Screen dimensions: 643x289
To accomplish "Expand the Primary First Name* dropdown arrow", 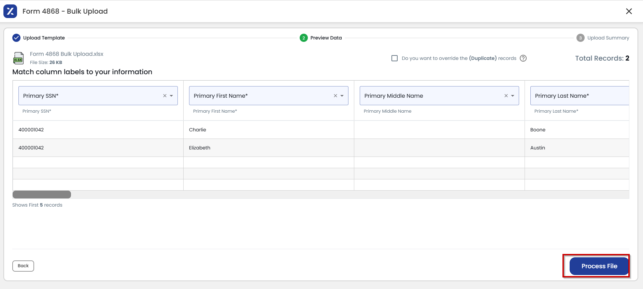I will tap(342, 96).
